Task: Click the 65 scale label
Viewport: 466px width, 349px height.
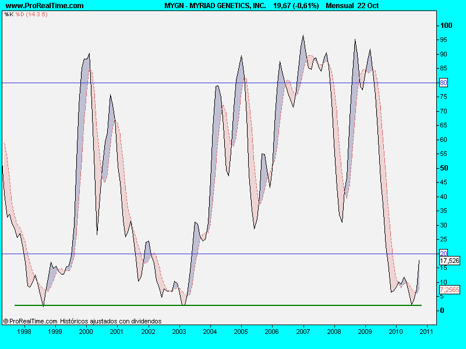Action: tap(443, 125)
